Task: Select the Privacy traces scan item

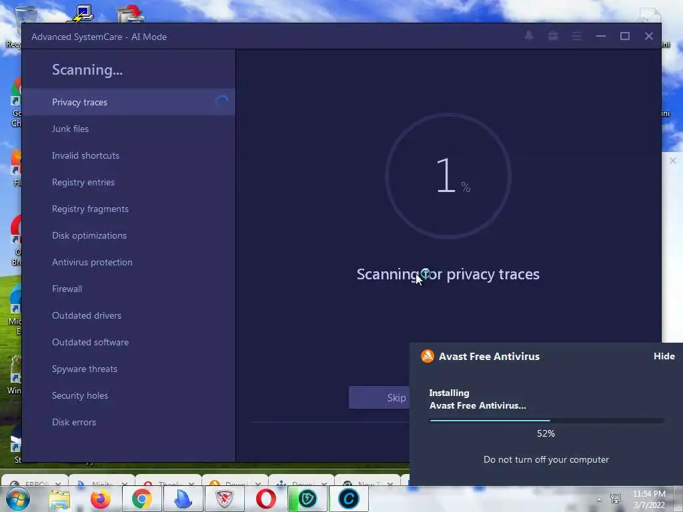Action: coord(129,102)
